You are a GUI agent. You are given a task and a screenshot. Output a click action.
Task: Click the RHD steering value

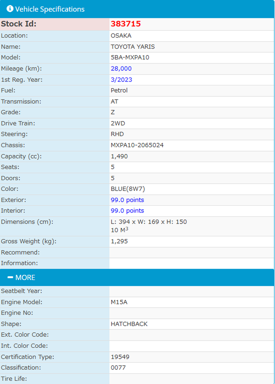pos(117,134)
